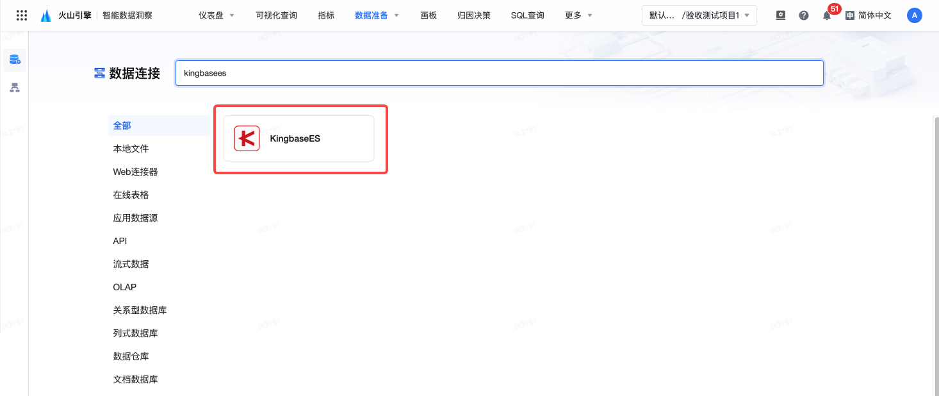Viewport: 939px width, 396px height.
Task: Click the language switch icon
Action: (850, 15)
